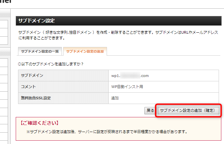Click the サブドメイン row label

pyautogui.click(x=32, y=76)
